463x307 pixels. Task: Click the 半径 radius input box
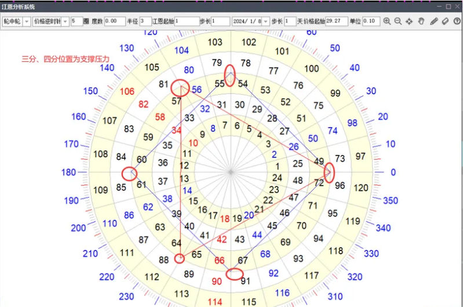click(x=145, y=21)
